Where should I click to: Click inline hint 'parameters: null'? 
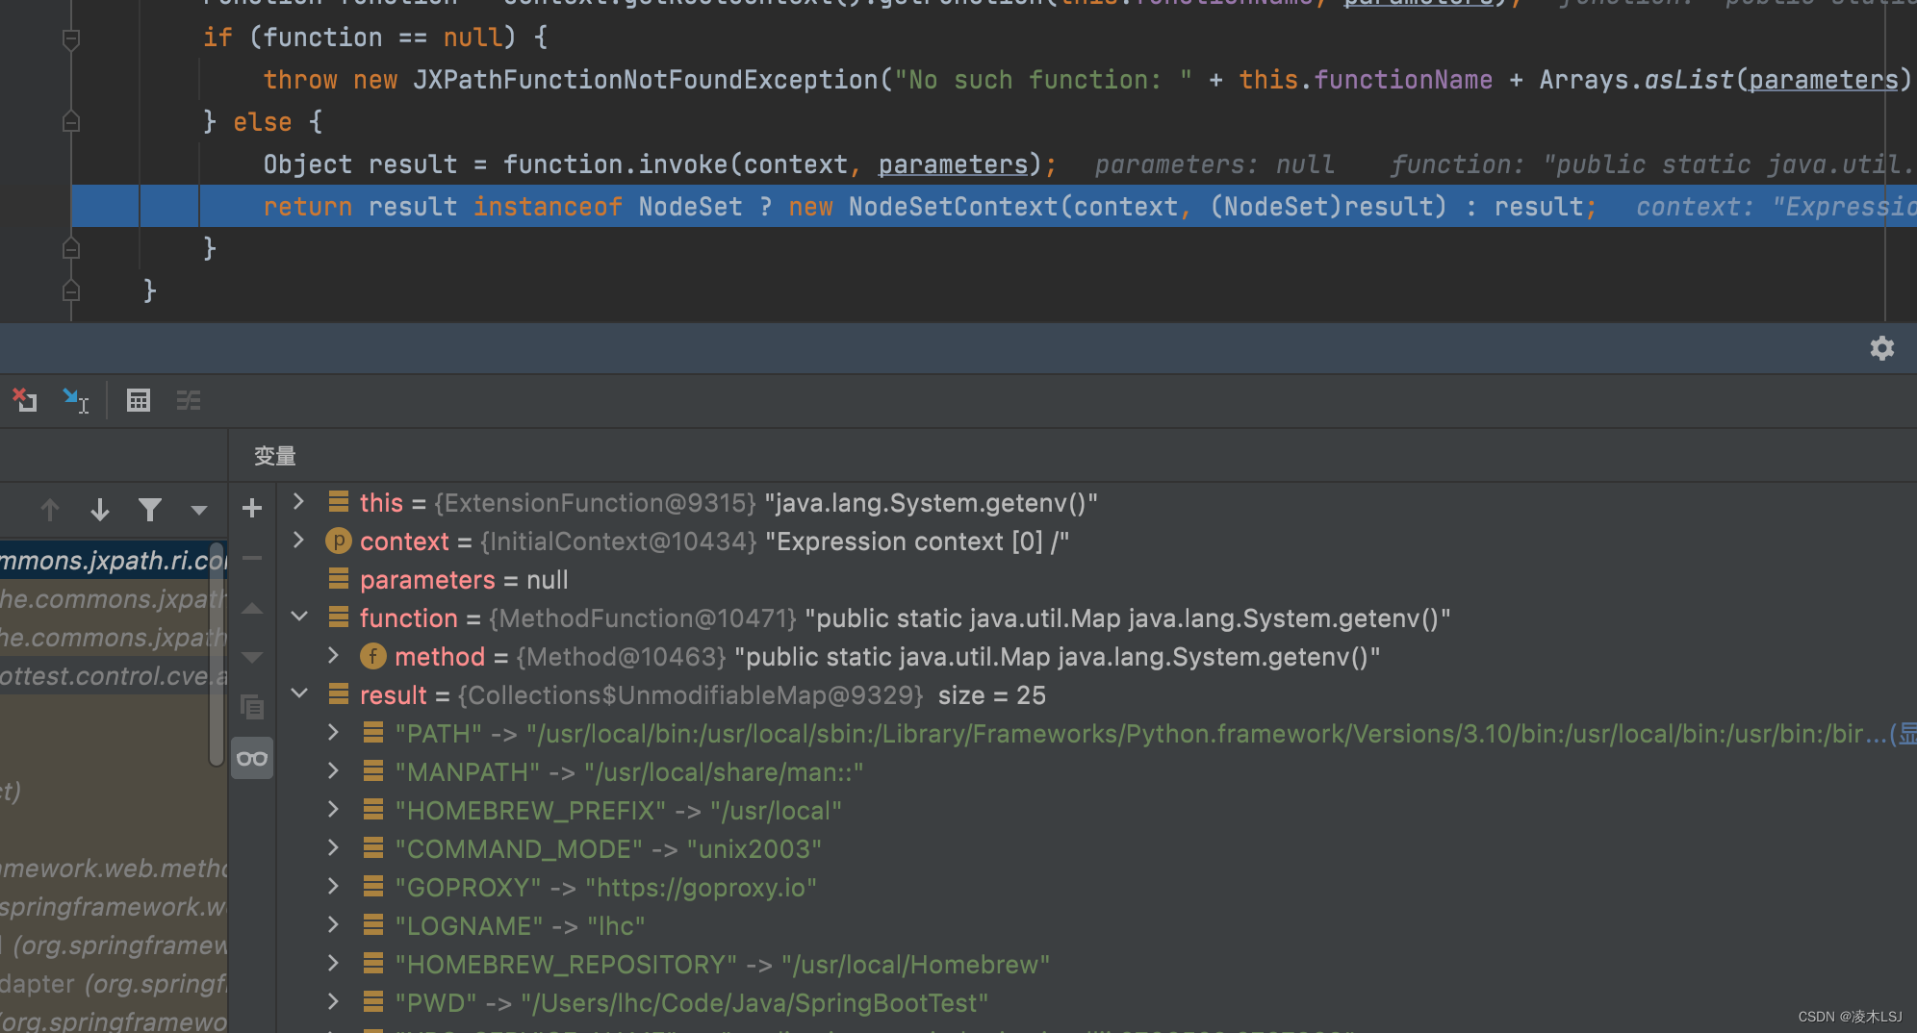[1214, 164]
